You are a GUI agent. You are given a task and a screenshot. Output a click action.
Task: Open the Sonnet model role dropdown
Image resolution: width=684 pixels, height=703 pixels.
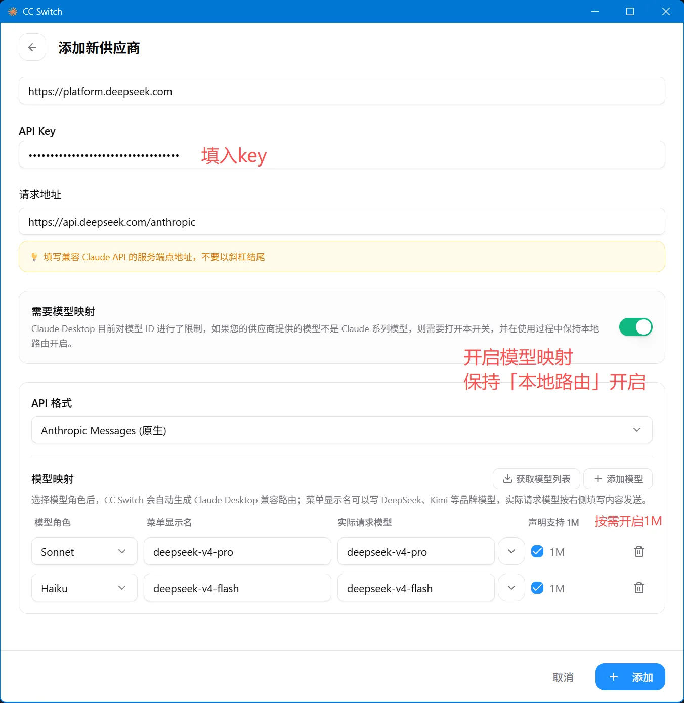pos(84,551)
